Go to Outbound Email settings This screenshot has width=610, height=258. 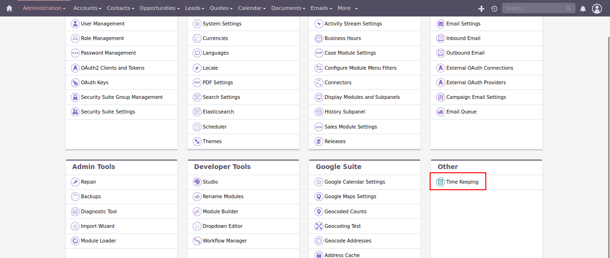click(465, 53)
